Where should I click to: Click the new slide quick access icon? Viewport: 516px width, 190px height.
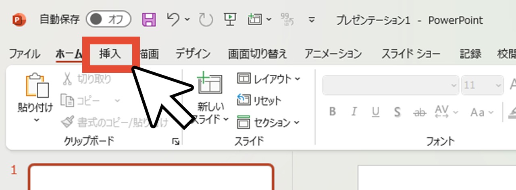coord(255,19)
